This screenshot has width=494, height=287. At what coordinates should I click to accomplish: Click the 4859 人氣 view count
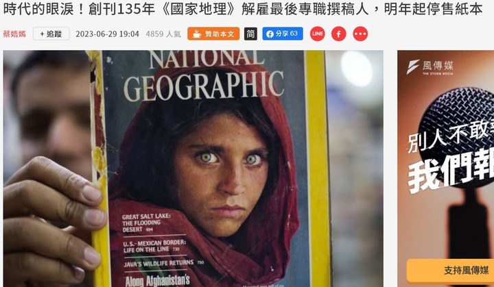(x=163, y=34)
